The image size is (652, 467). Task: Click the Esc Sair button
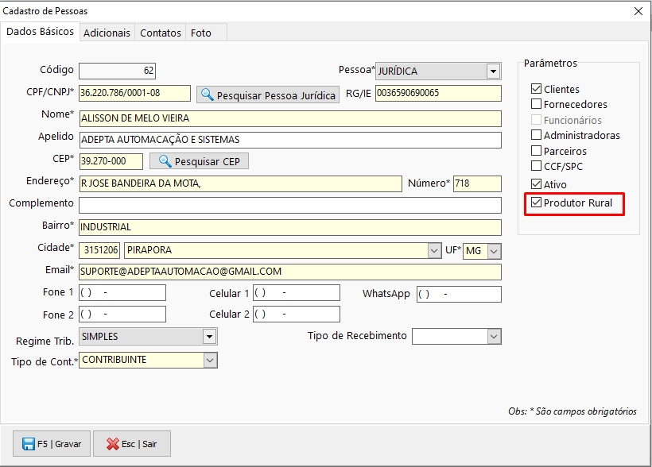pos(132,444)
